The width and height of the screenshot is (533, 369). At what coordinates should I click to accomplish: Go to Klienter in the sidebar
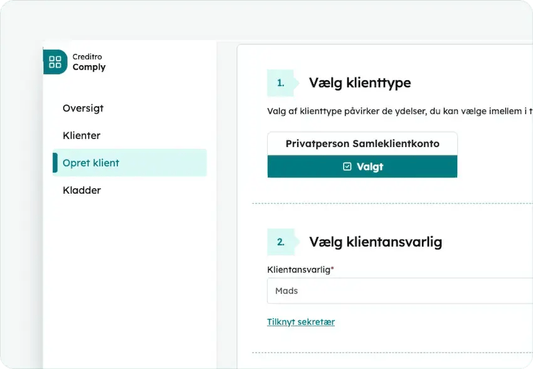[x=82, y=136]
